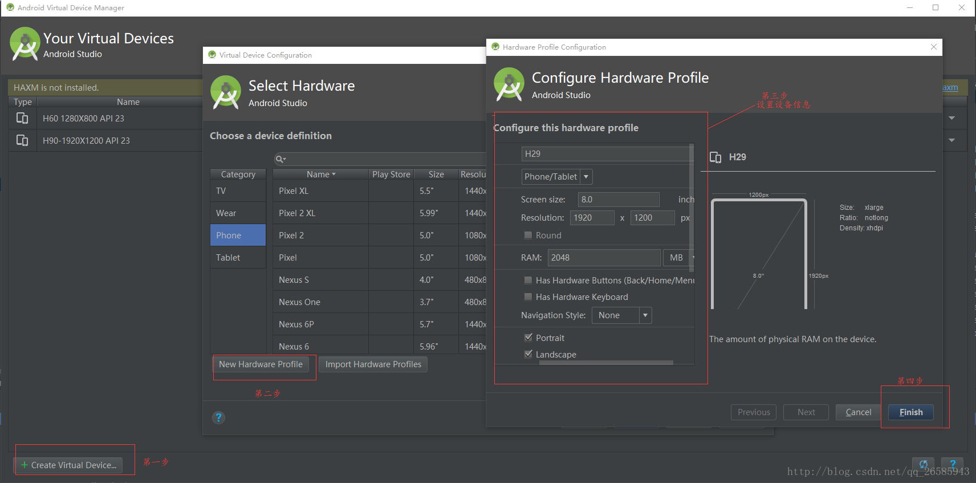Click the Type column header in AVD list
Screen dimensions: 976x483
click(23, 102)
